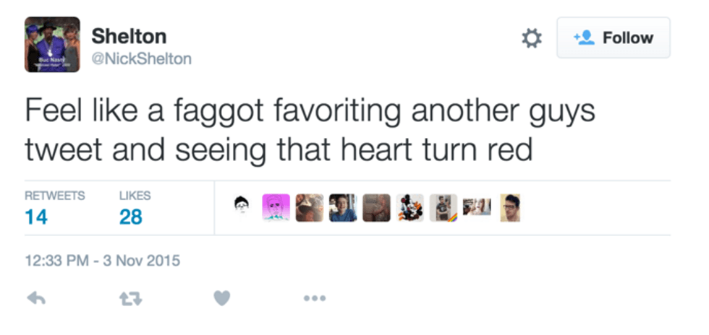View the 14 retweets list
This screenshot has height=335, width=709.
tap(36, 216)
